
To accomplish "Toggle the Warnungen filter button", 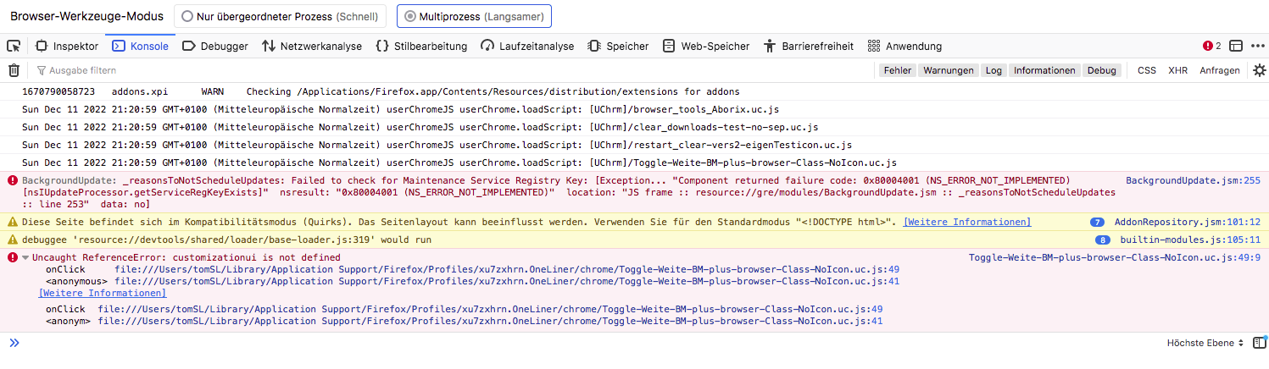I will [x=948, y=70].
